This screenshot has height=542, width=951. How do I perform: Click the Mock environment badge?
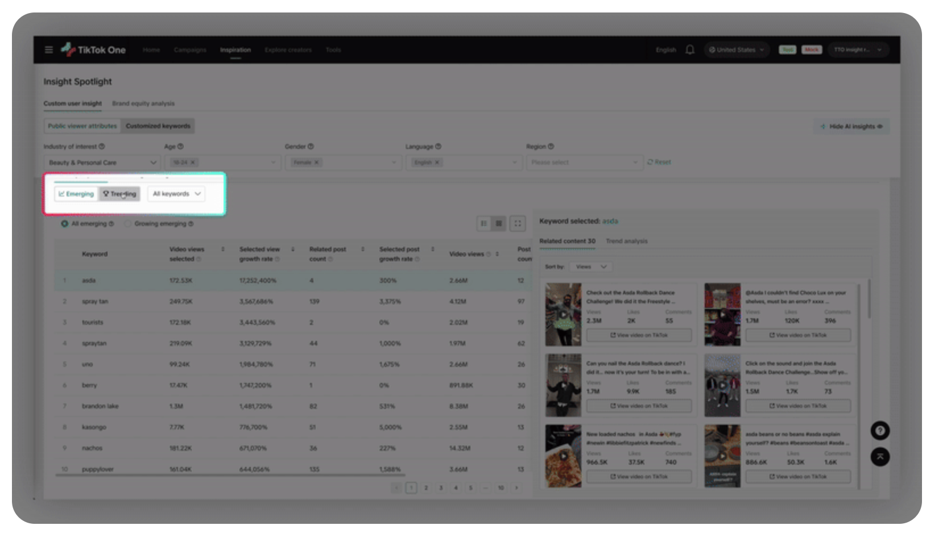pos(812,50)
